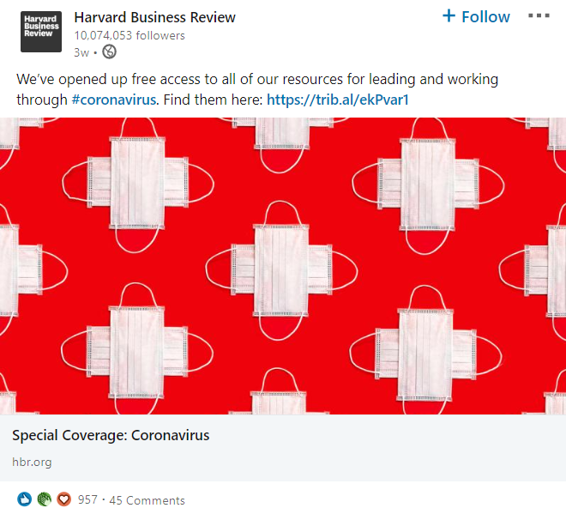Click the green clapping Celebrate reaction icon
The height and width of the screenshot is (508, 566).
coord(44,499)
